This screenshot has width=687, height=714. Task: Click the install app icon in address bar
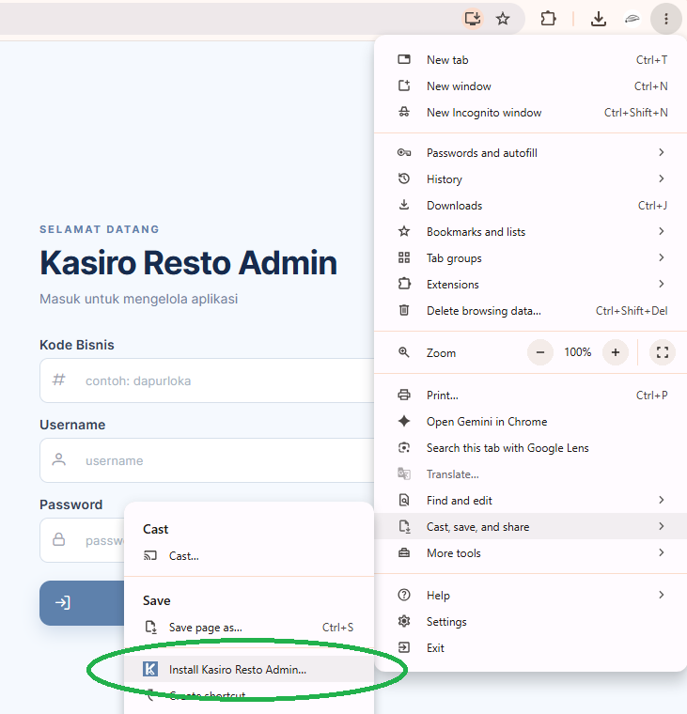click(473, 19)
